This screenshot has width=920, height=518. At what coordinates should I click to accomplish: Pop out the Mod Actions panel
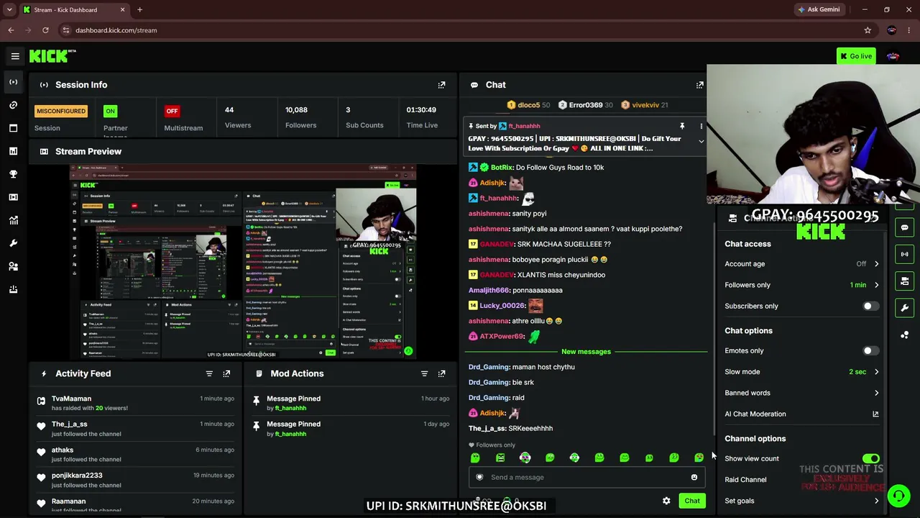click(441, 373)
